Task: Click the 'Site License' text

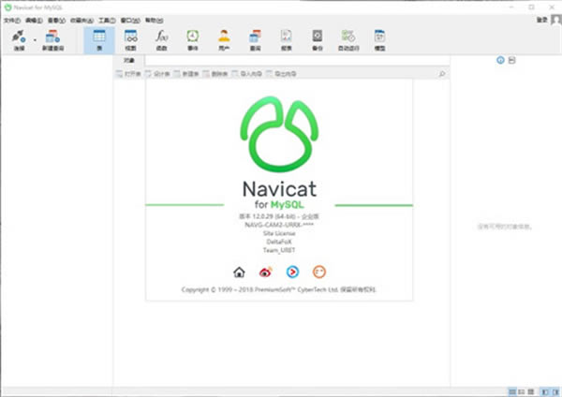Action: (279, 233)
